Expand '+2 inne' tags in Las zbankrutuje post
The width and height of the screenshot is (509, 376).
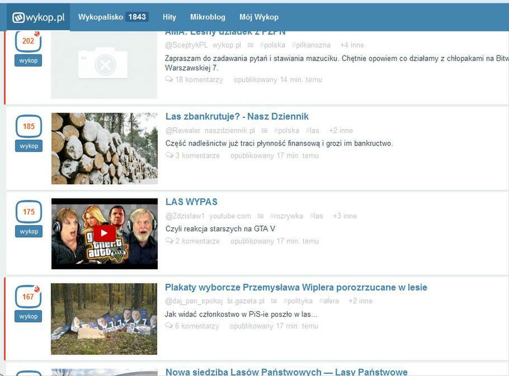pyautogui.click(x=341, y=131)
